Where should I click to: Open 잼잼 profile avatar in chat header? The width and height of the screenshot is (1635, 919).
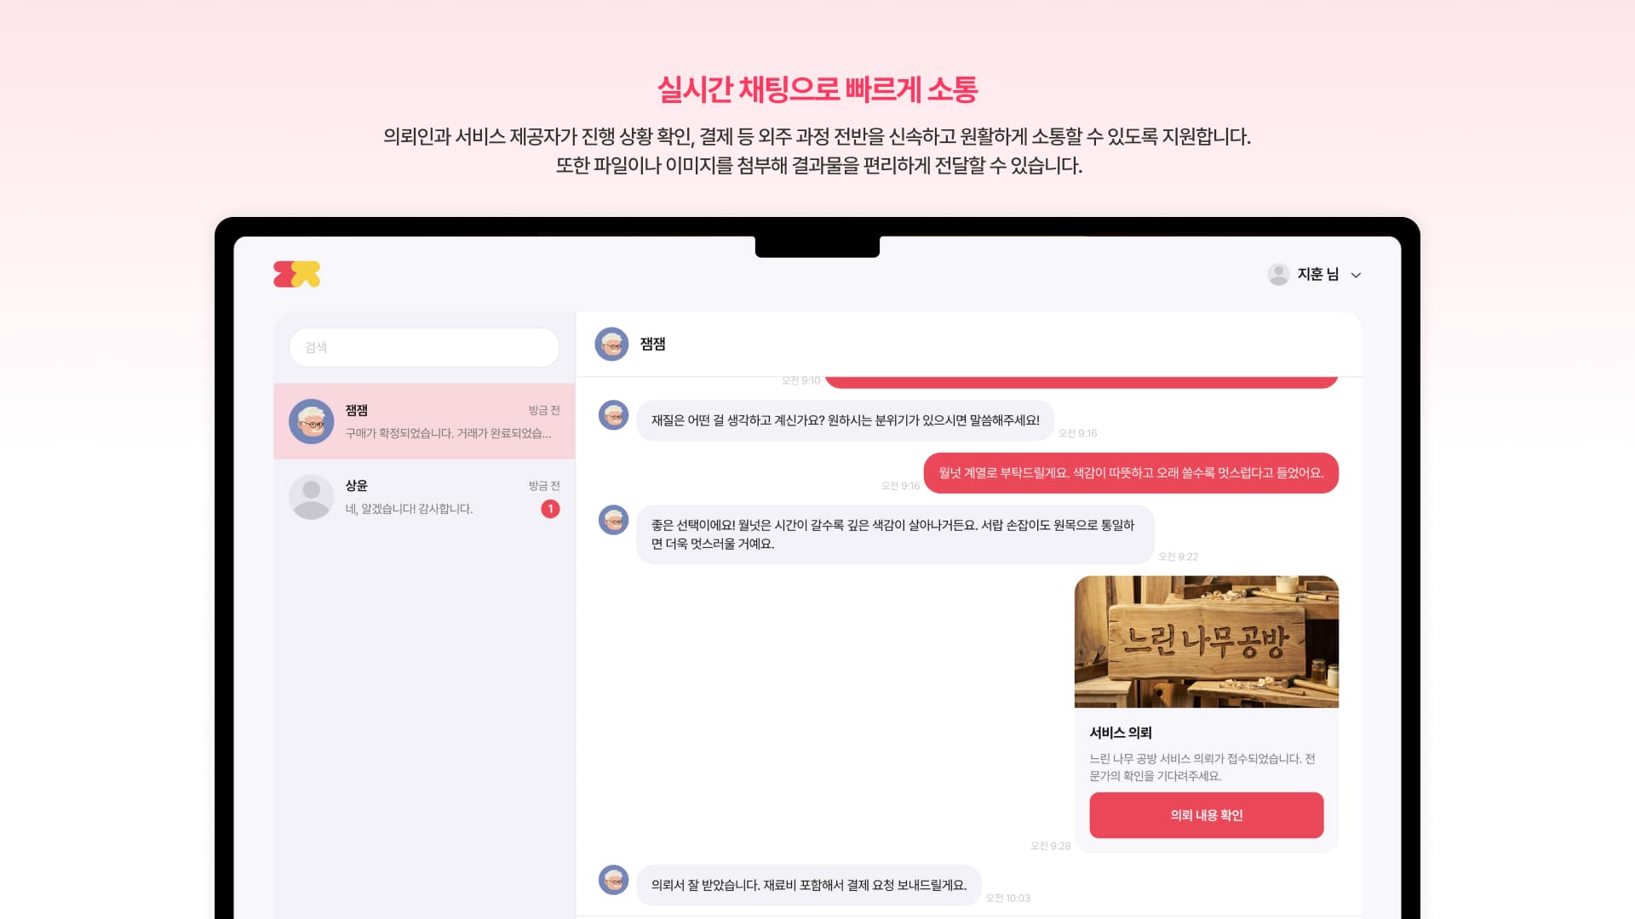pyautogui.click(x=611, y=344)
